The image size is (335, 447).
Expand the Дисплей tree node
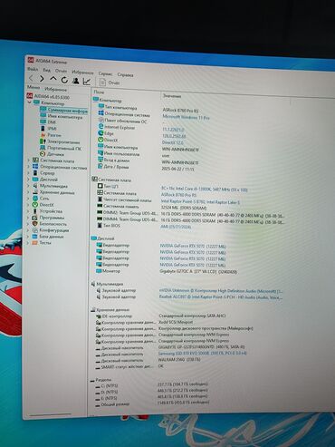coord(29,180)
